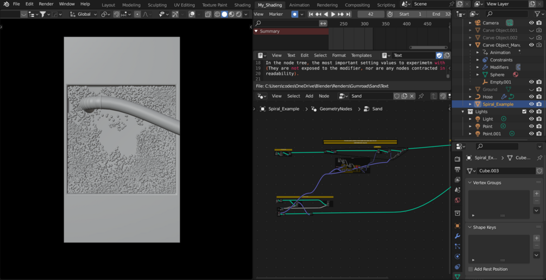Open the View Layer properties tab

[457, 180]
